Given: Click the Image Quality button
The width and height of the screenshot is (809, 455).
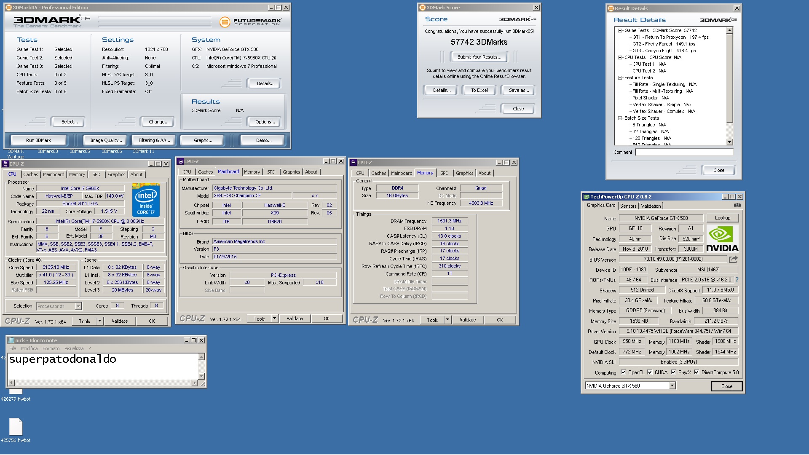Looking at the screenshot, I should [106, 140].
